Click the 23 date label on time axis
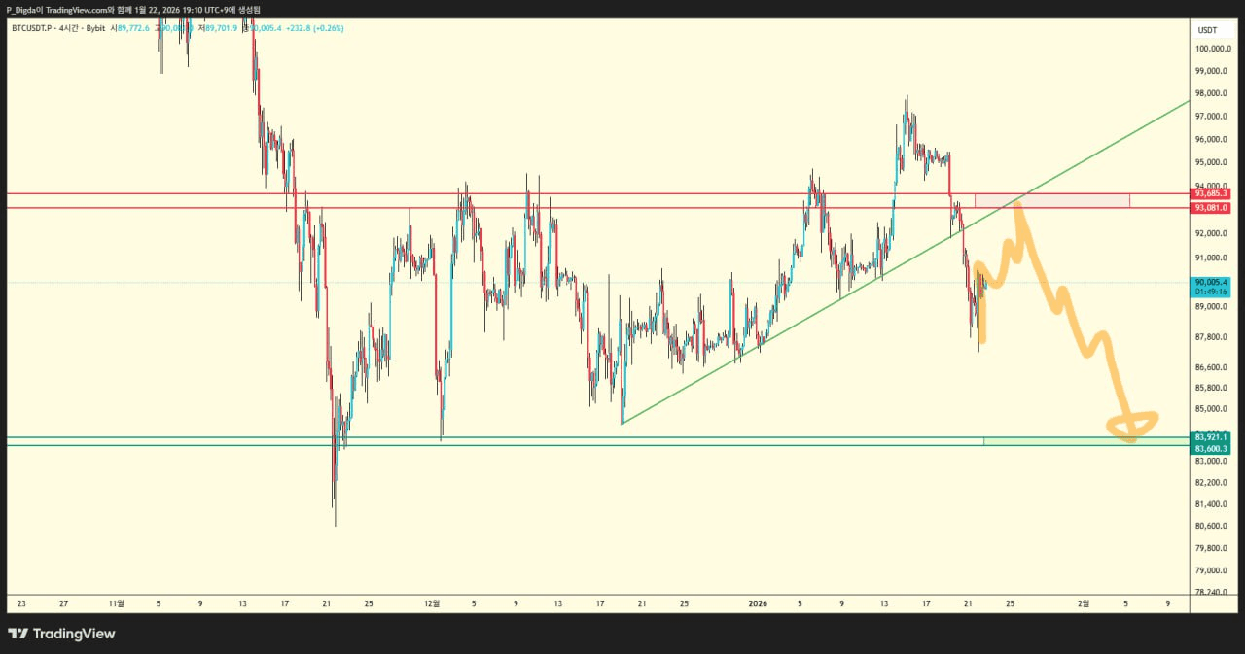The image size is (1245, 654). click(22, 603)
